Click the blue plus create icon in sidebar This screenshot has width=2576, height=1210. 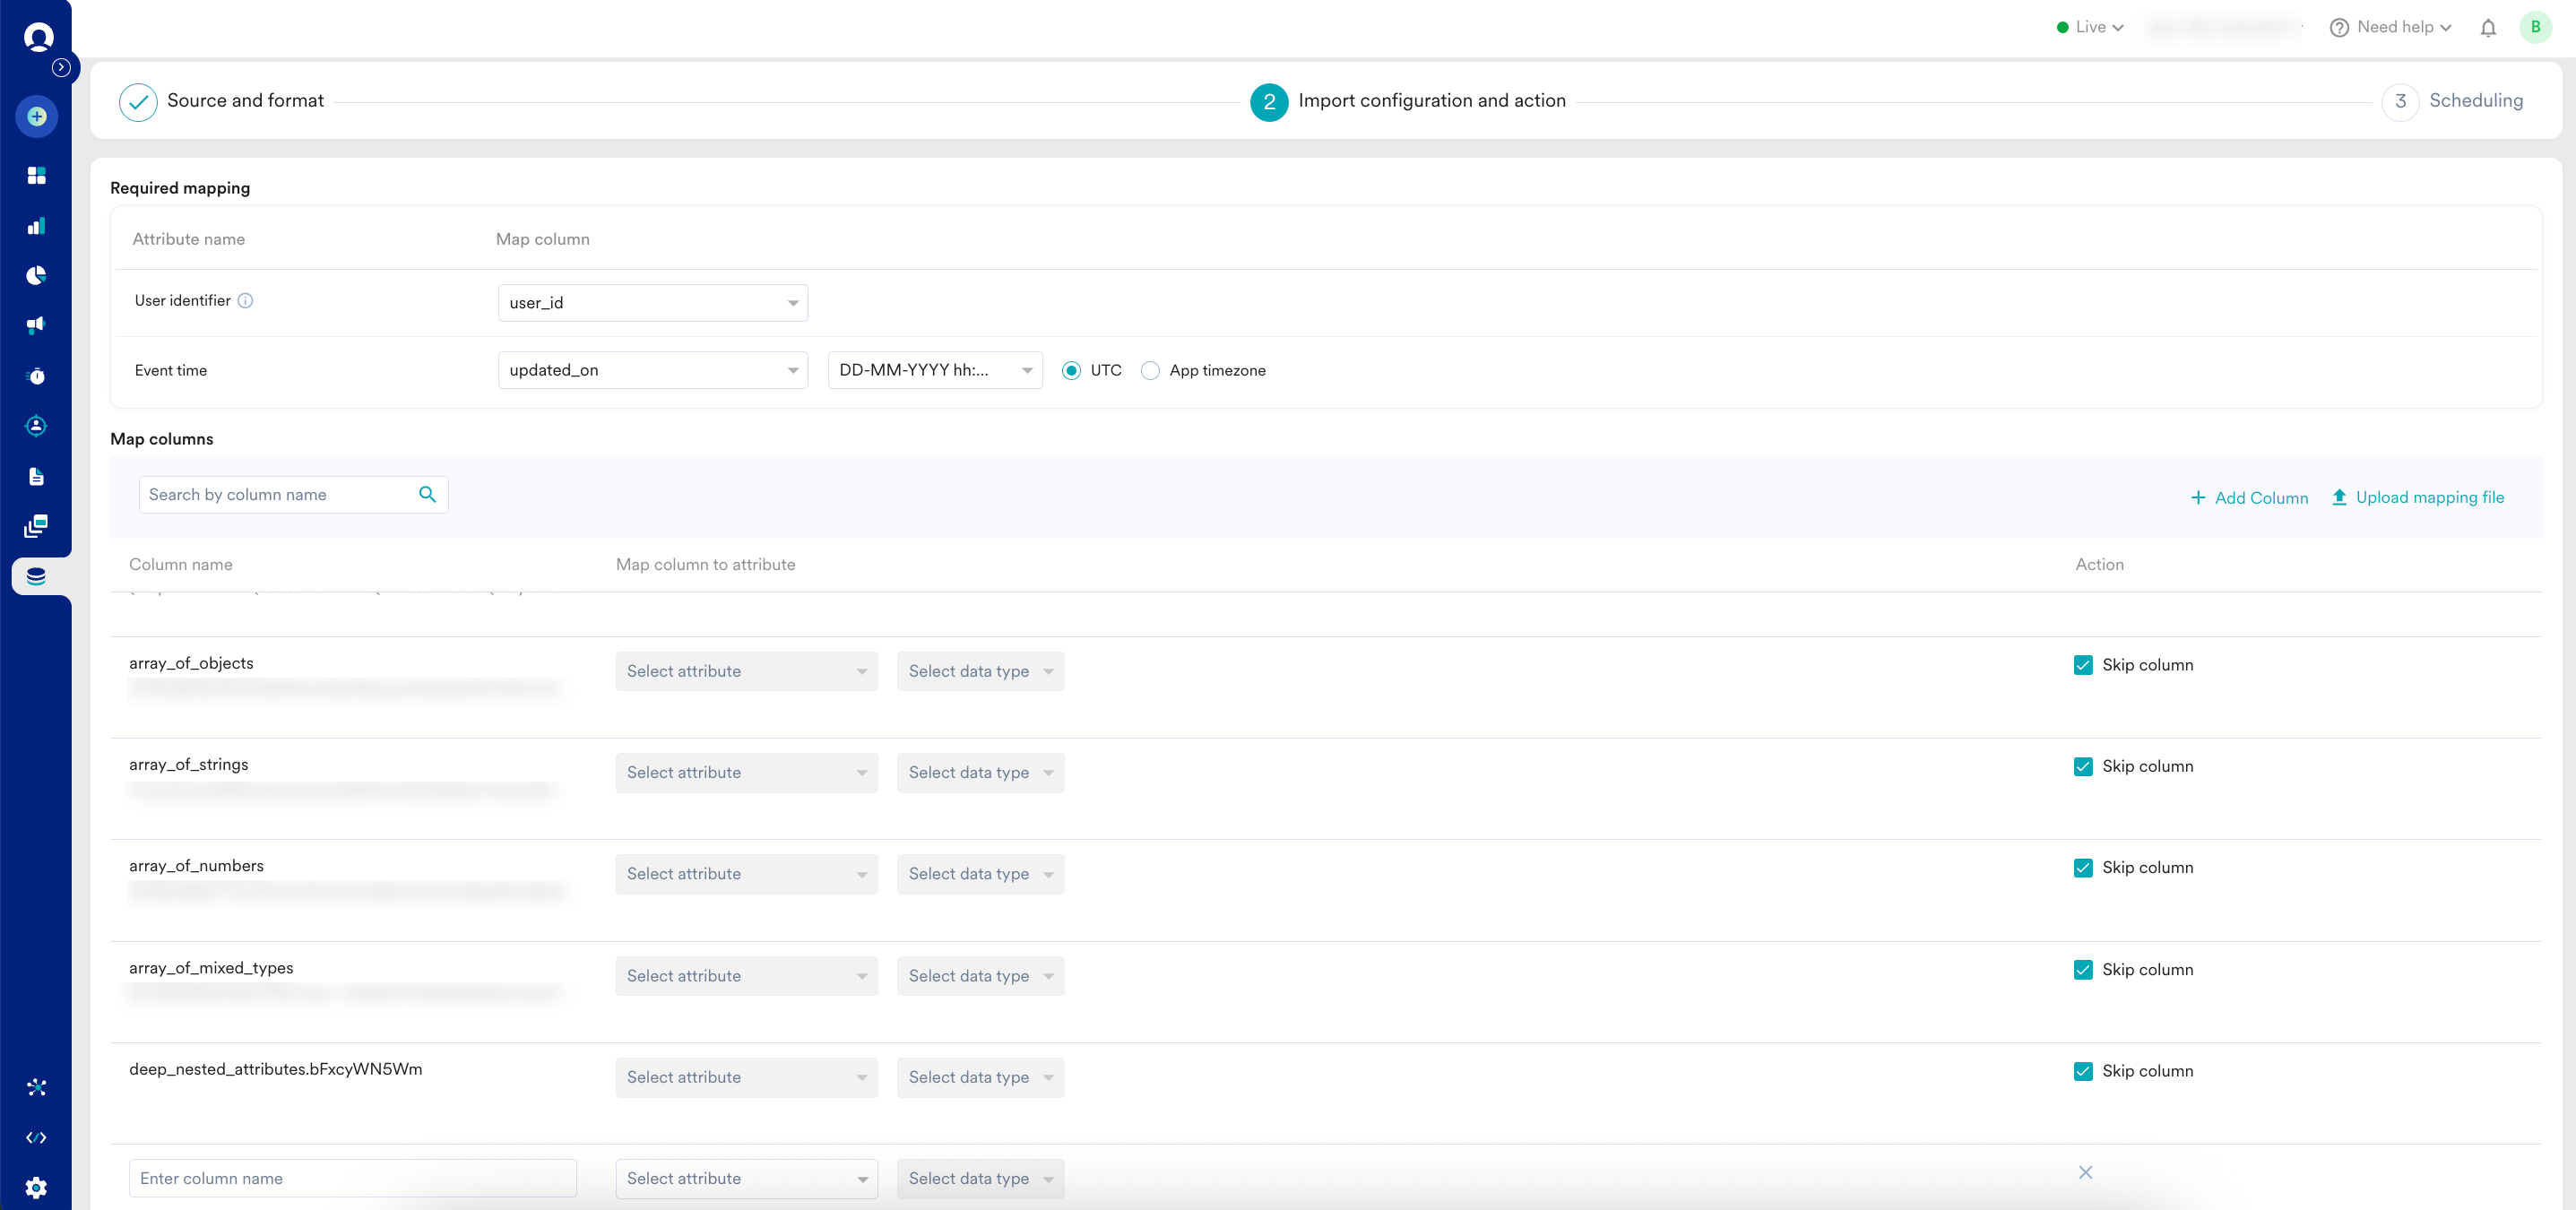pos(37,117)
